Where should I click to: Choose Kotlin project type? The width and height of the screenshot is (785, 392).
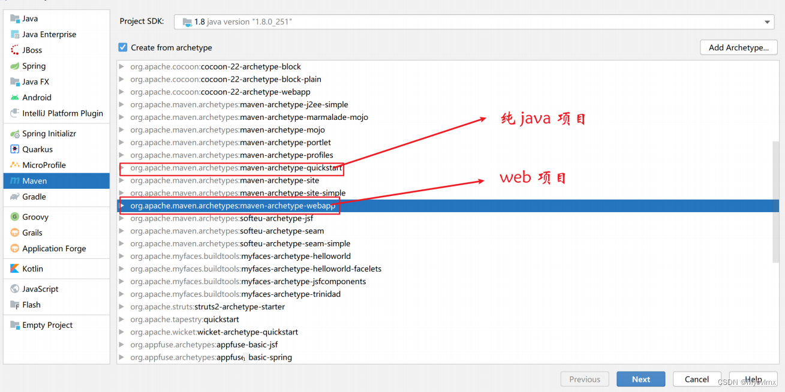[x=56, y=269]
